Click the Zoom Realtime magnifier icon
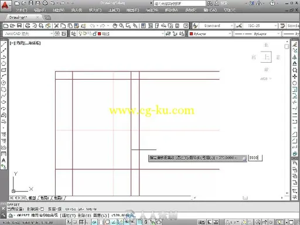Viewport: 300px width, 225px height. pos(121,26)
